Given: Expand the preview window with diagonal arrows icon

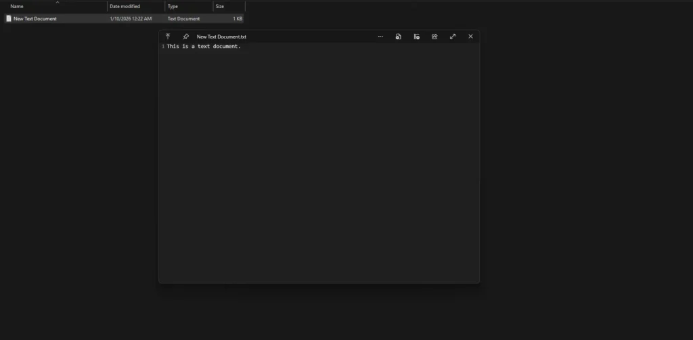Looking at the screenshot, I should click(453, 37).
